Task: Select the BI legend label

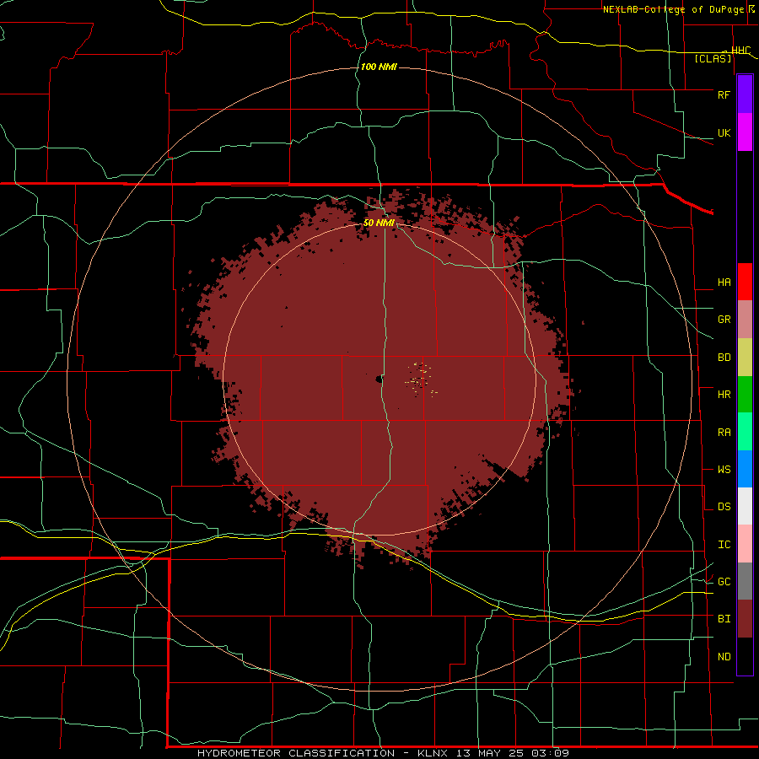Action: point(724,619)
